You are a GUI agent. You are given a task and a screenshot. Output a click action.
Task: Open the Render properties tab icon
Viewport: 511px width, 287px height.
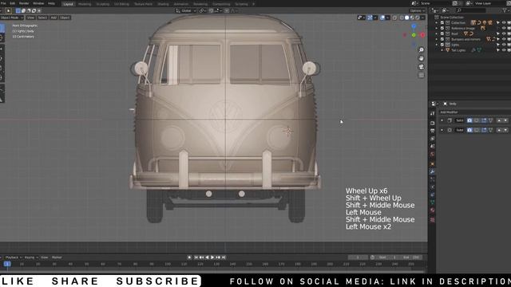click(x=433, y=123)
